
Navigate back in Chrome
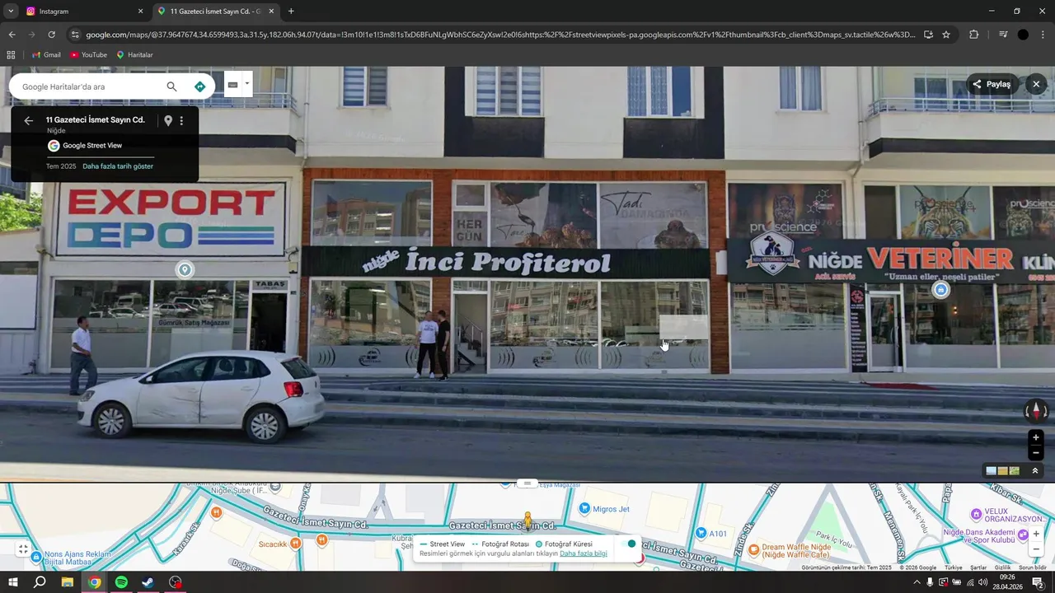12,35
